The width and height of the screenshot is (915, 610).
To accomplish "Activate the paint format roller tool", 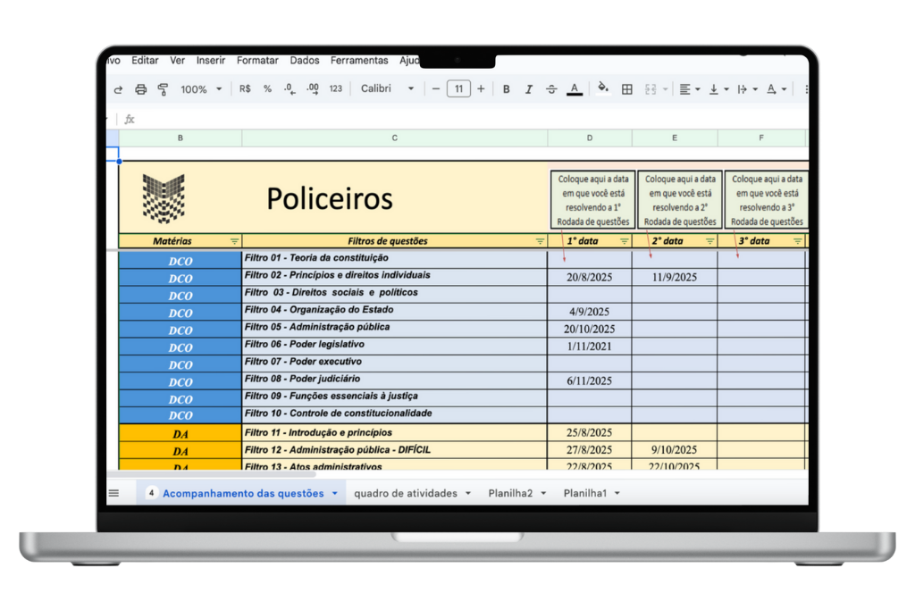I will coord(163,89).
